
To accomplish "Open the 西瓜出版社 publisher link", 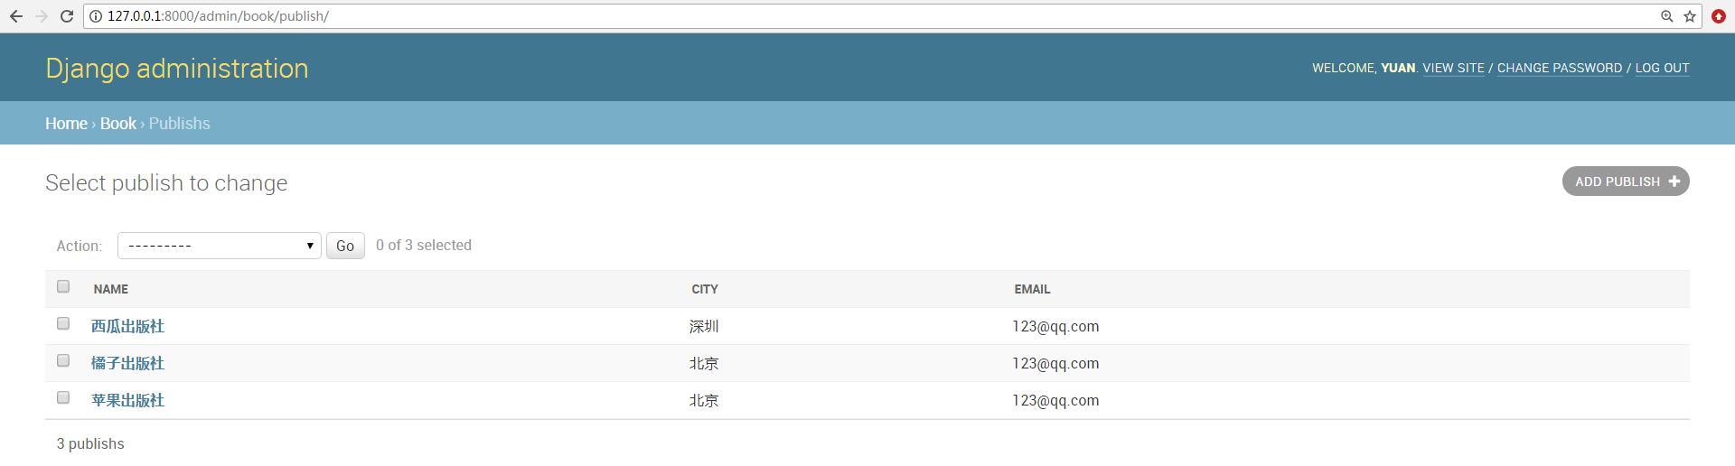I will [x=127, y=326].
